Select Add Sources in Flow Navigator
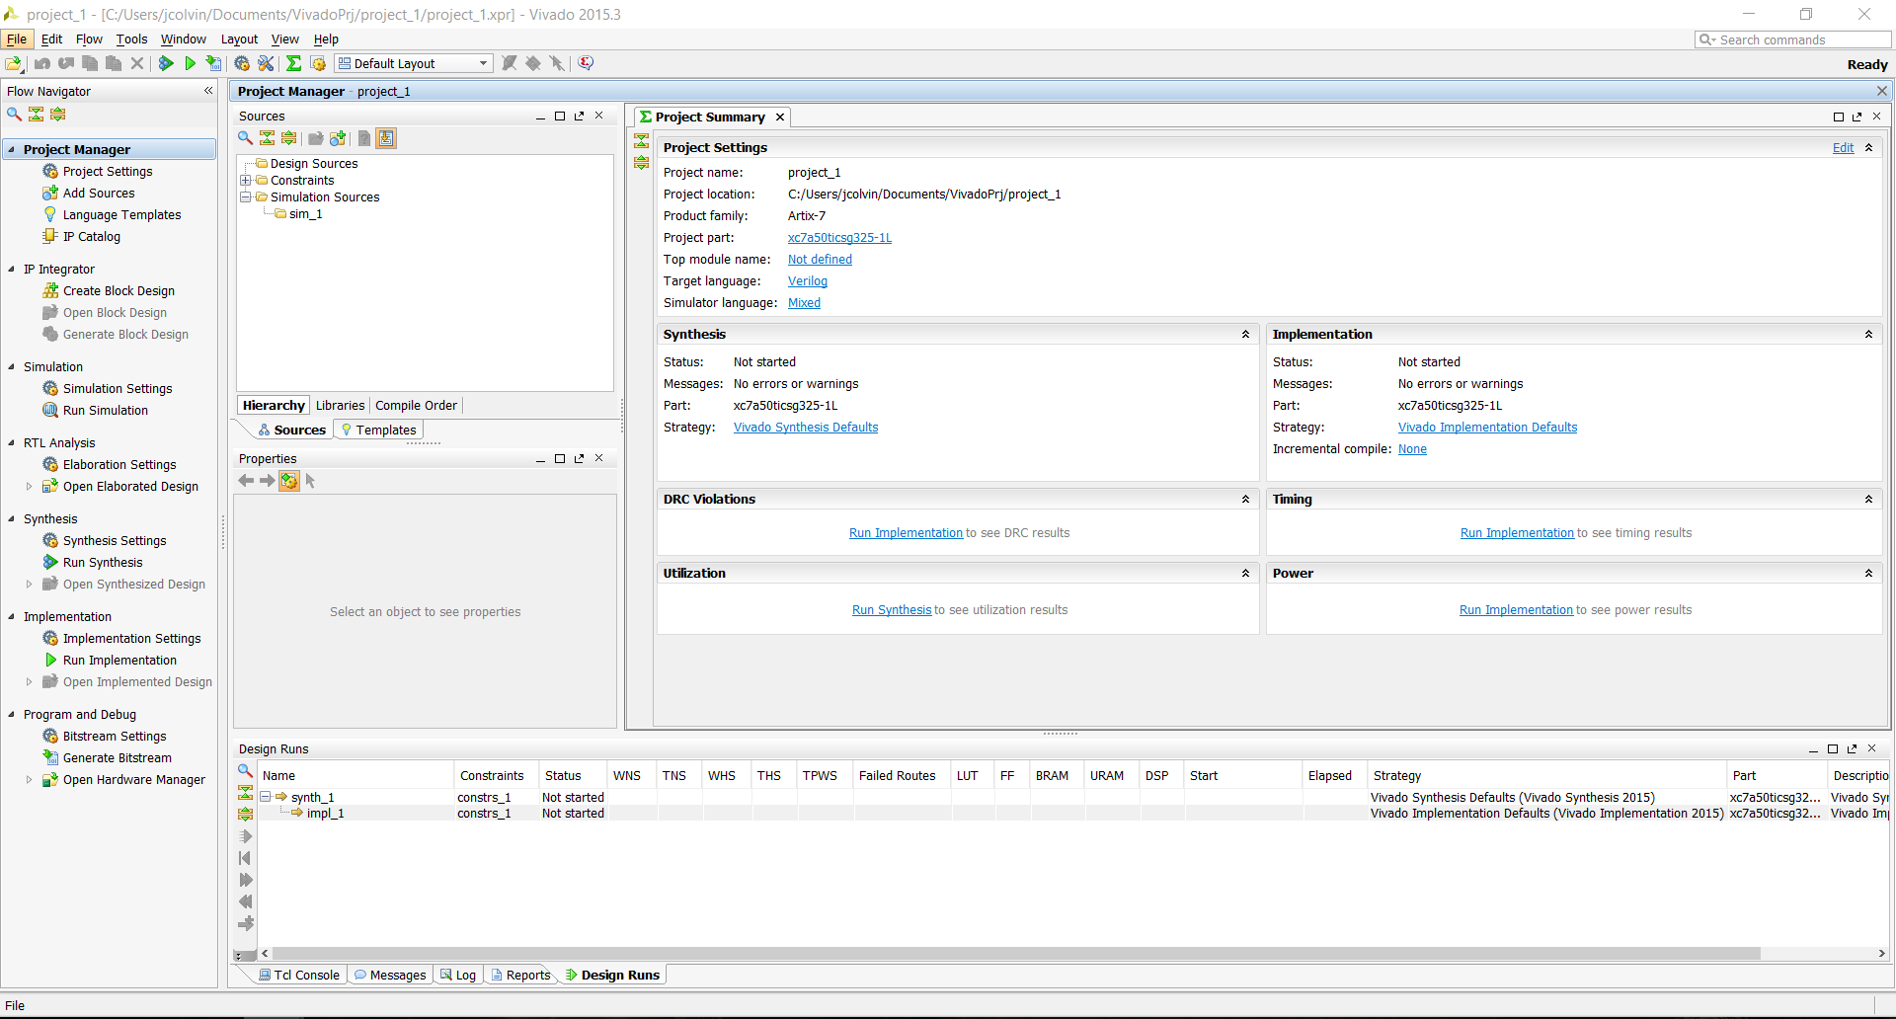The height and width of the screenshot is (1019, 1896). (x=99, y=194)
